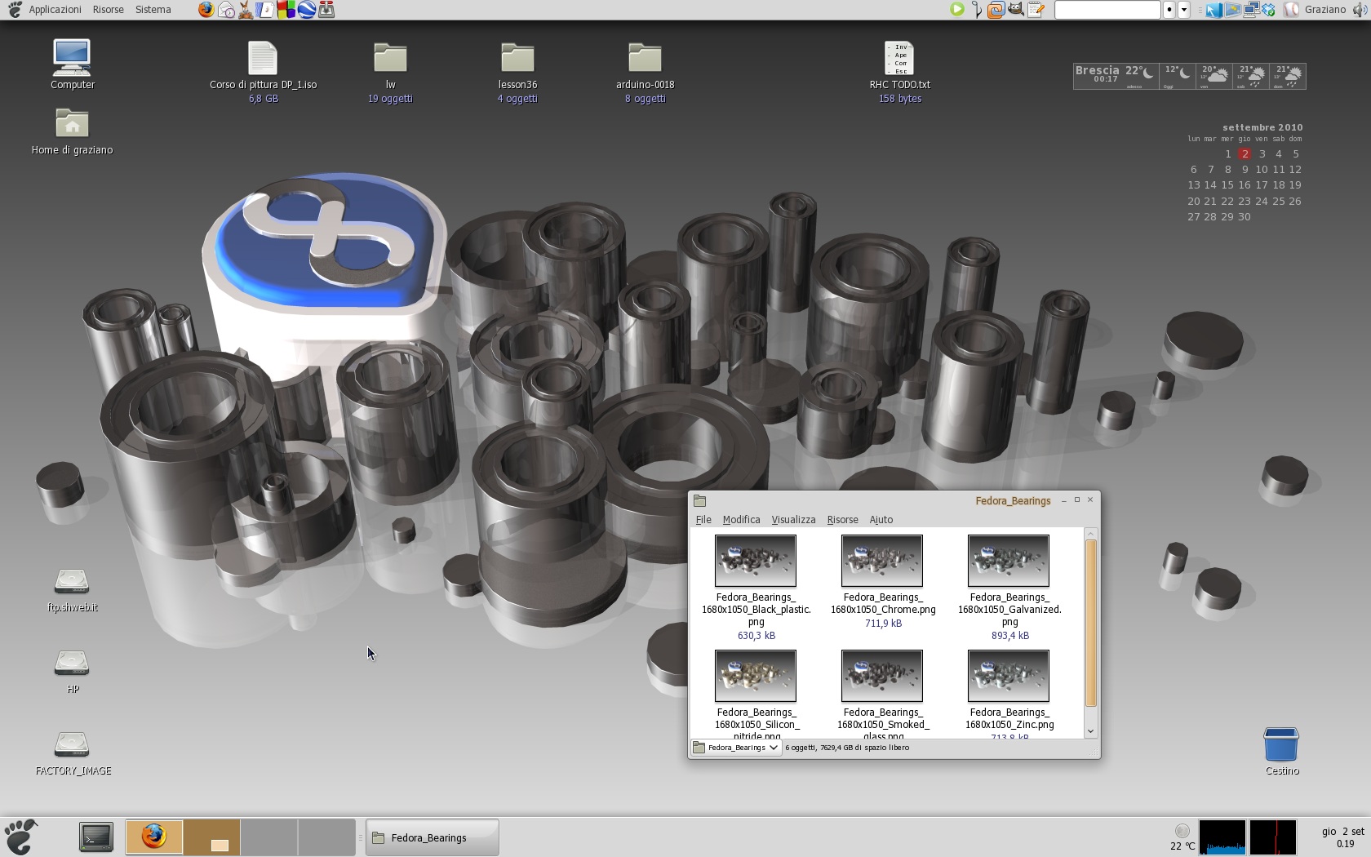Click the search text field in top panel

[x=1107, y=10]
